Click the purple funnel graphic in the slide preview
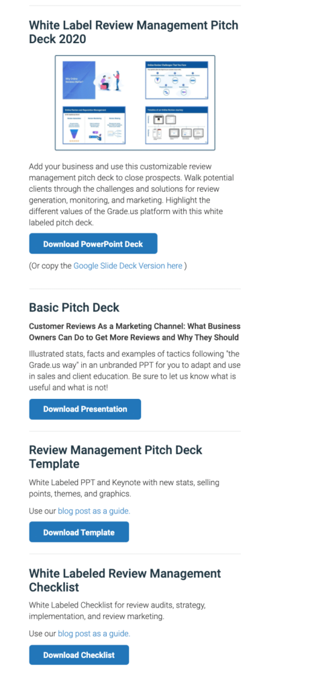Screen dimensions: 314x689 pyautogui.click(x=71, y=134)
